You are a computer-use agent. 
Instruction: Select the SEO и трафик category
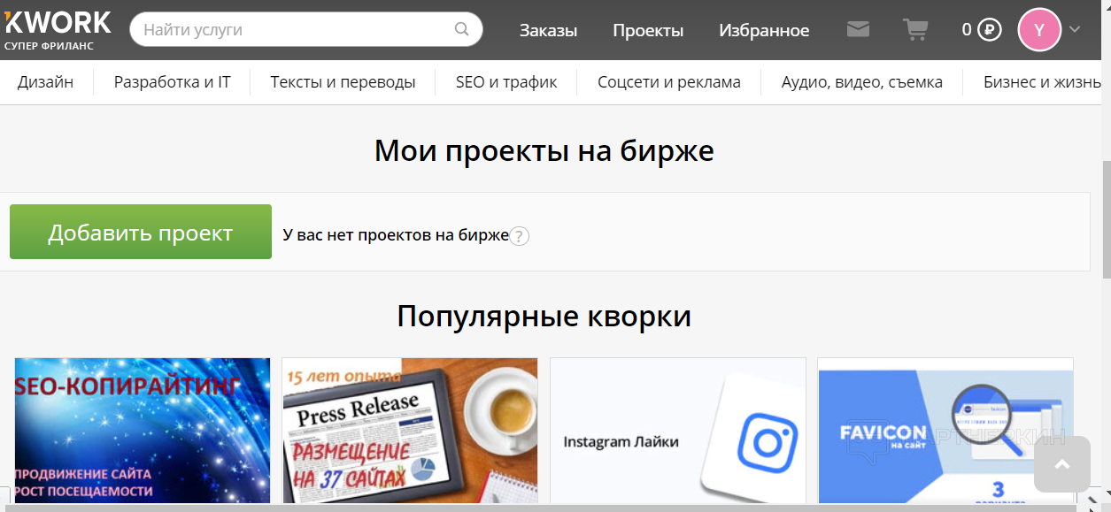(x=506, y=82)
